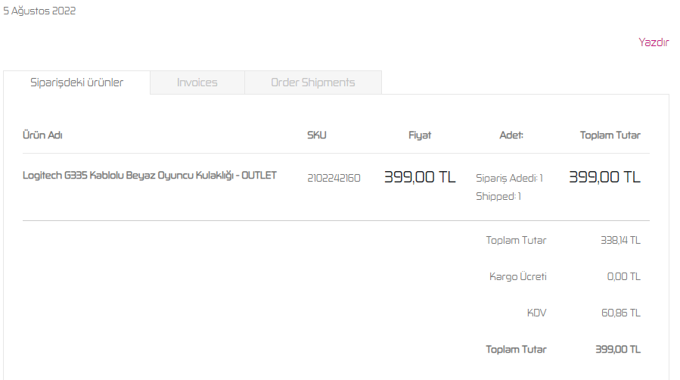Select the Siparişdeki ürünler tab
Screen dimensions: 680x380
coord(76,83)
